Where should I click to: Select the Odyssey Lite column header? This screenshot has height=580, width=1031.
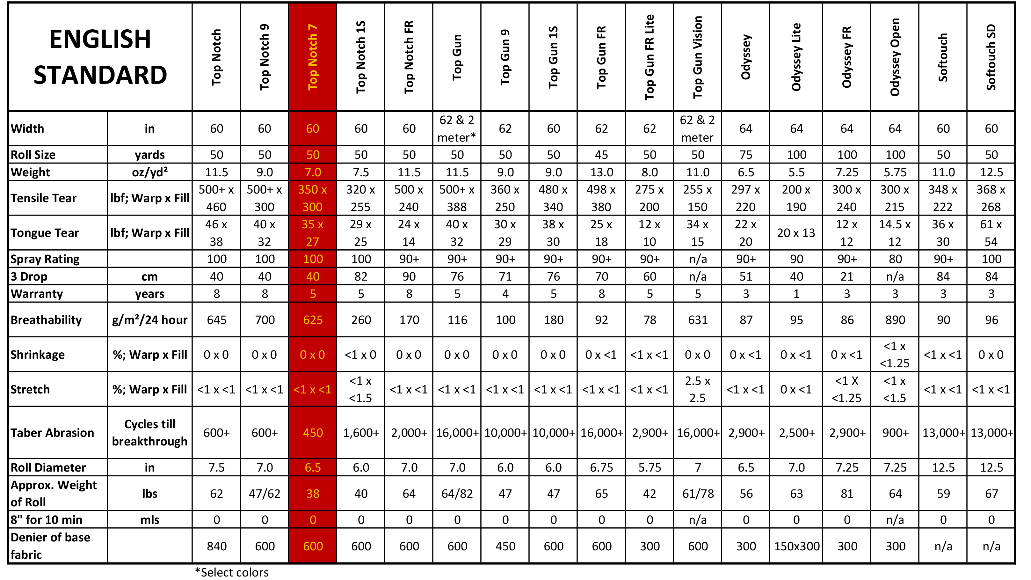click(x=796, y=57)
